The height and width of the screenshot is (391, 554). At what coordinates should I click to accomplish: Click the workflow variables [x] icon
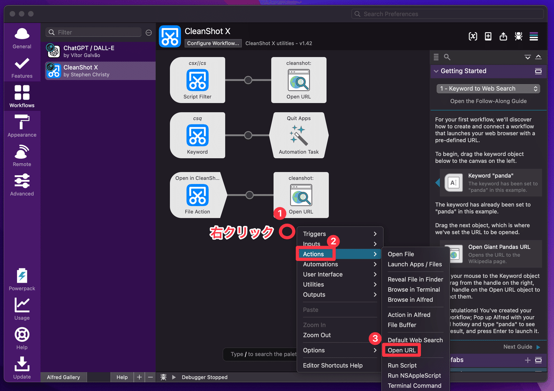click(x=473, y=36)
